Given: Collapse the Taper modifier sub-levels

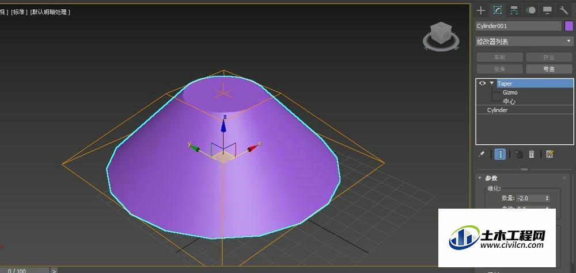Looking at the screenshot, I should click(491, 83).
